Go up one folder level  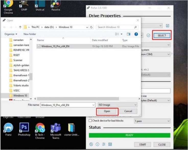[x=20, y=27]
